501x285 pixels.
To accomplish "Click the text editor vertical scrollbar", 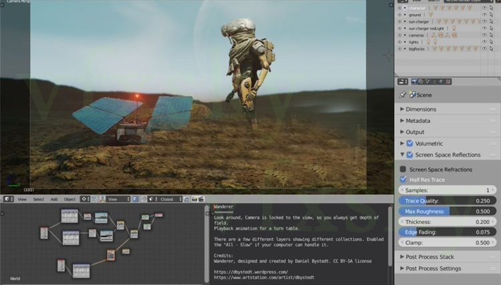I will [390, 236].
